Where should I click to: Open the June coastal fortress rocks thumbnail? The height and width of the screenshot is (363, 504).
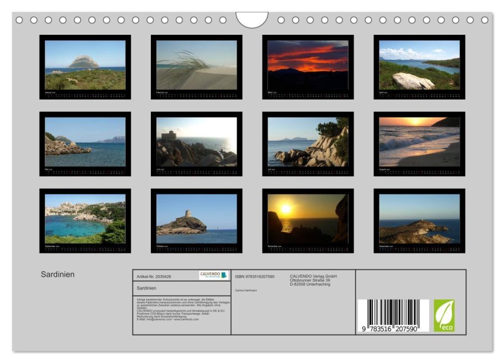[x=196, y=144]
